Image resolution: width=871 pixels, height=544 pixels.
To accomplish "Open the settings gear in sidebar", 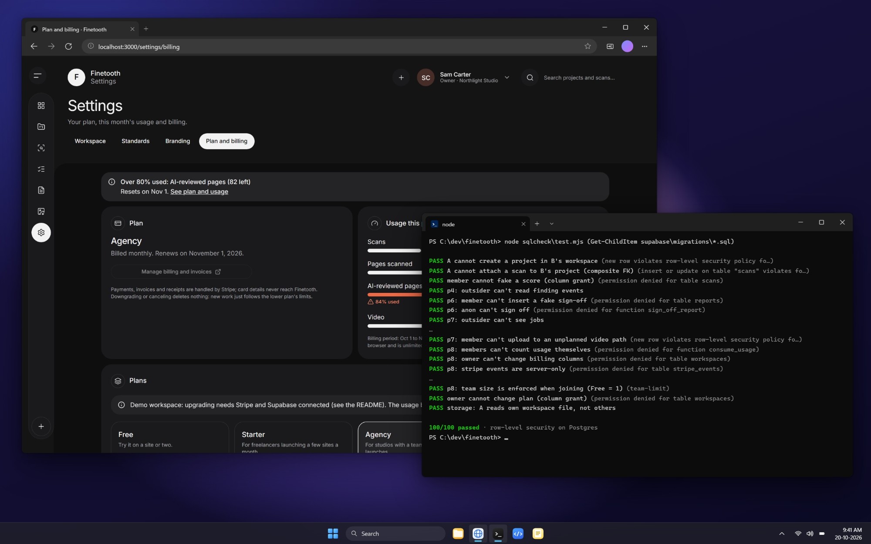I will click(41, 232).
